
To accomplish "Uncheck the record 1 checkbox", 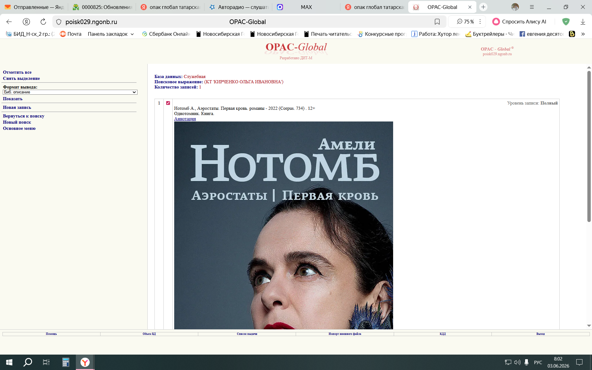I will (168, 103).
